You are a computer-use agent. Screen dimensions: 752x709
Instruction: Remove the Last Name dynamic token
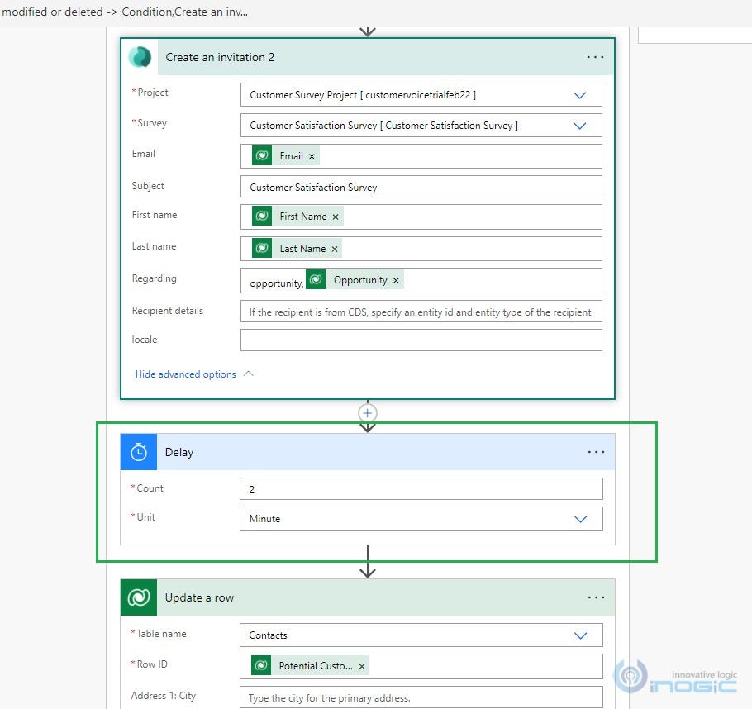point(335,249)
